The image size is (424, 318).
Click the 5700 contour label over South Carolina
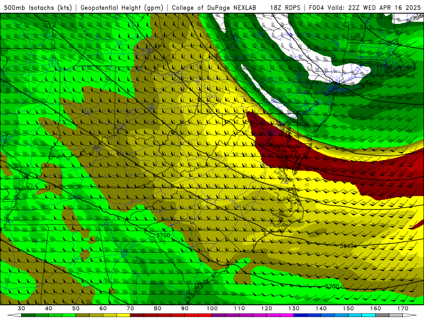tap(163, 235)
